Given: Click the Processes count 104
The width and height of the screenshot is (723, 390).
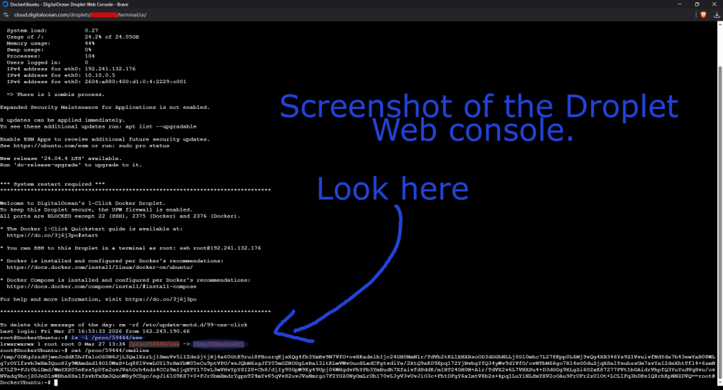Looking at the screenshot, I should click(90, 56).
